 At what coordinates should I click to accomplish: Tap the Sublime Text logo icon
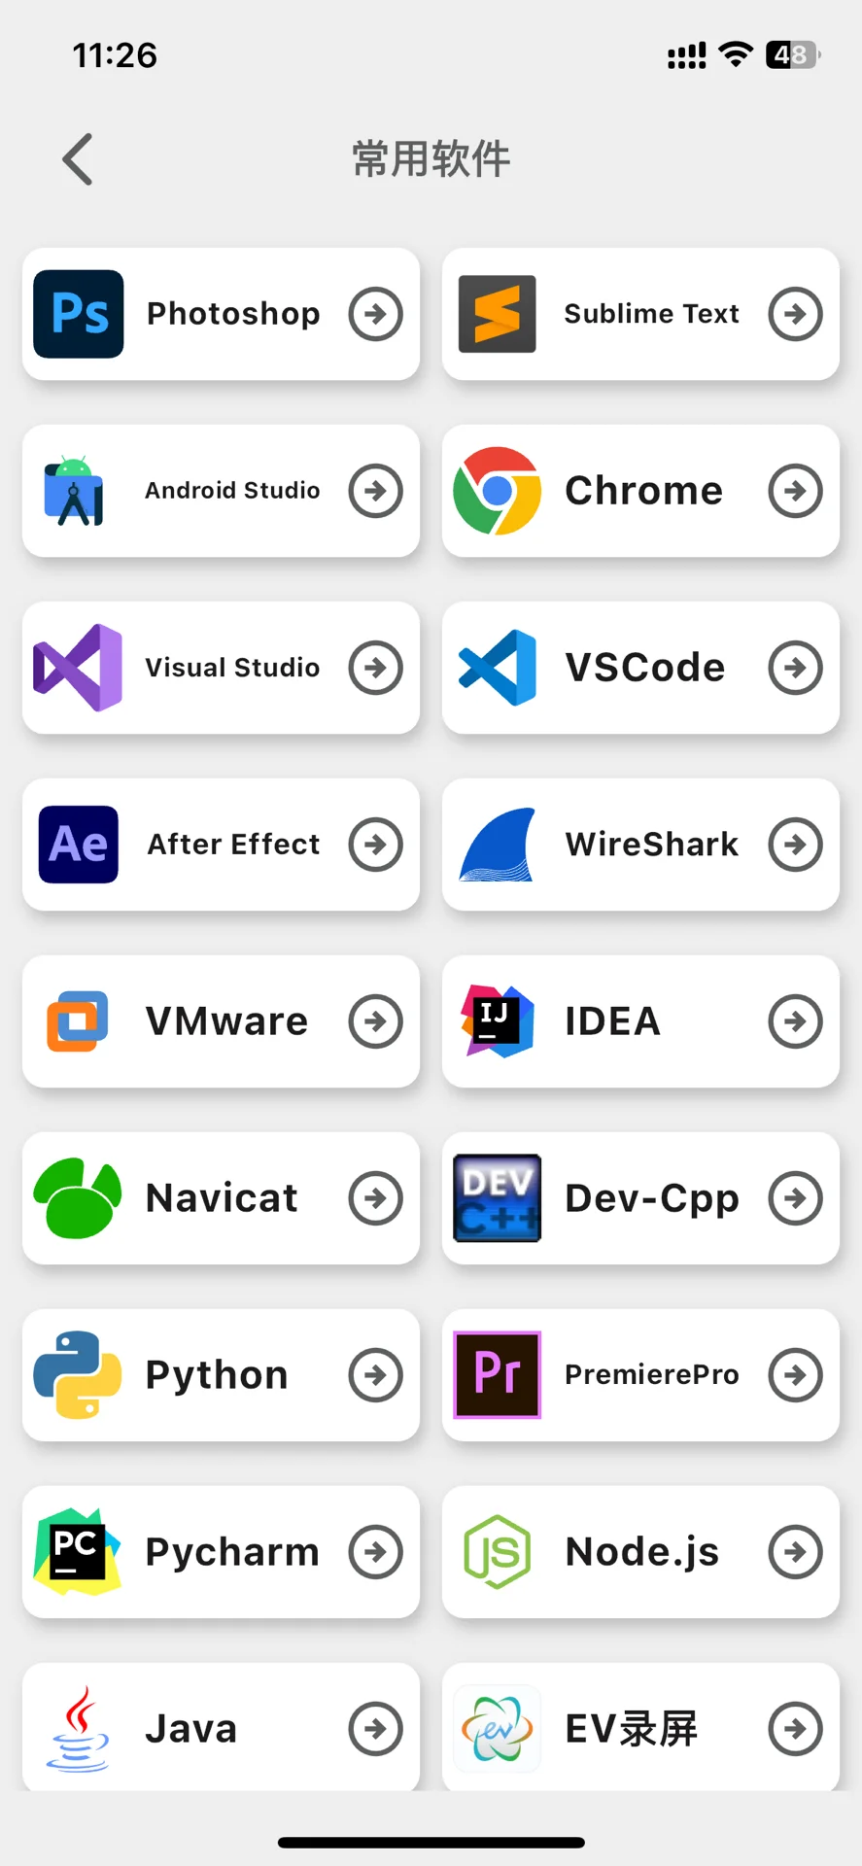(x=497, y=314)
